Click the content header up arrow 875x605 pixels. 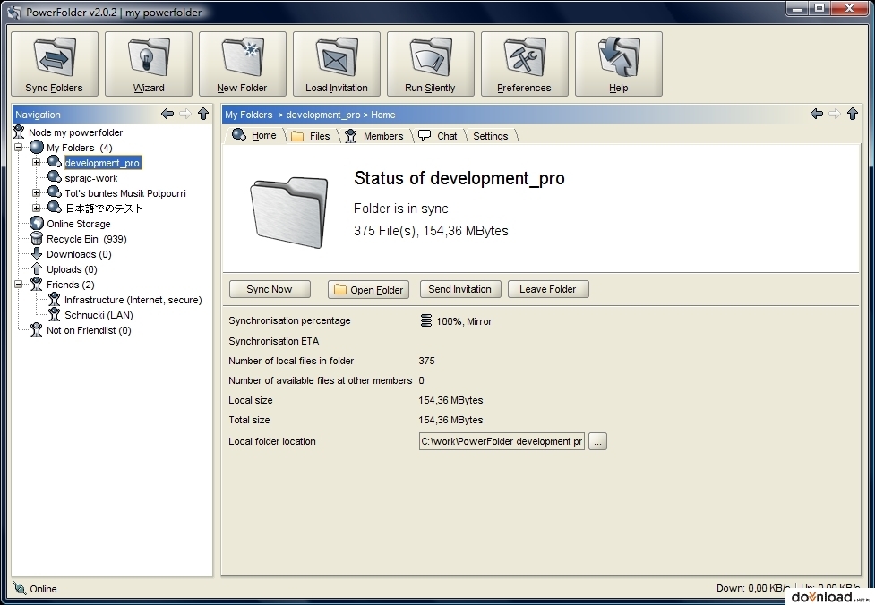(852, 114)
